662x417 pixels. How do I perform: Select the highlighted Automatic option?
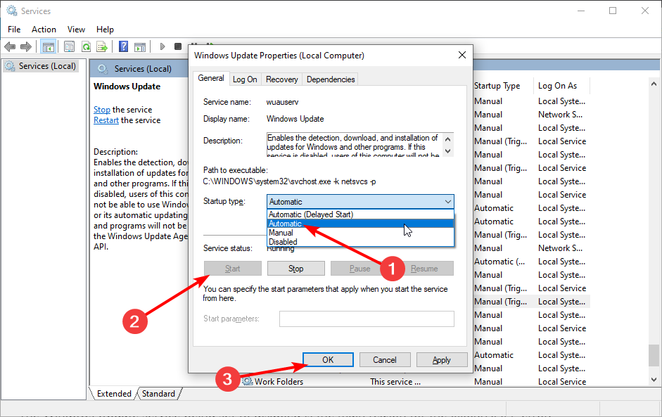point(361,224)
